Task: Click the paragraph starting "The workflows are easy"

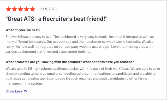Action: point(80,44)
